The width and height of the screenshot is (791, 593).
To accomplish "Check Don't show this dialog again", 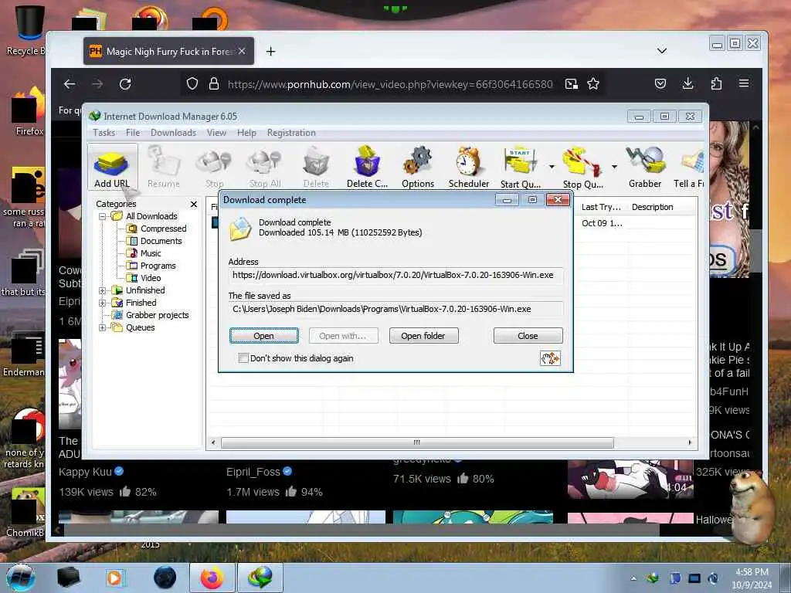I will [x=243, y=358].
